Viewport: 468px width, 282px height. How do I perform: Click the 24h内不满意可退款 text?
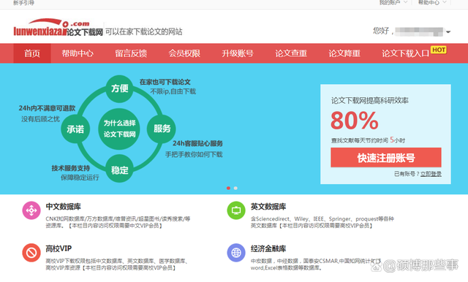tap(47, 108)
